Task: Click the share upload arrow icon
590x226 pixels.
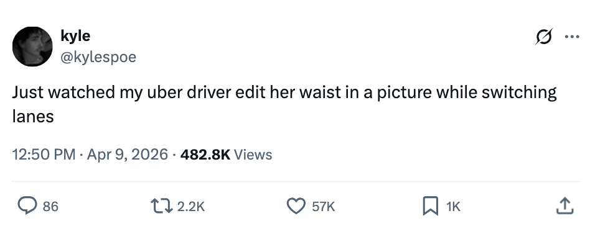Action: pyautogui.click(x=564, y=206)
